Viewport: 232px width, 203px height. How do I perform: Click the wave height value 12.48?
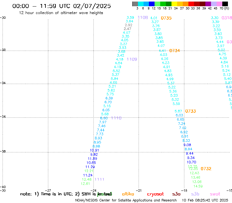tap(87, 179)
